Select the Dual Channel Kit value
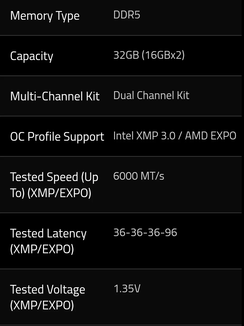Image resolution: width=244 pixels, height=326 pixels. (151, 95)
